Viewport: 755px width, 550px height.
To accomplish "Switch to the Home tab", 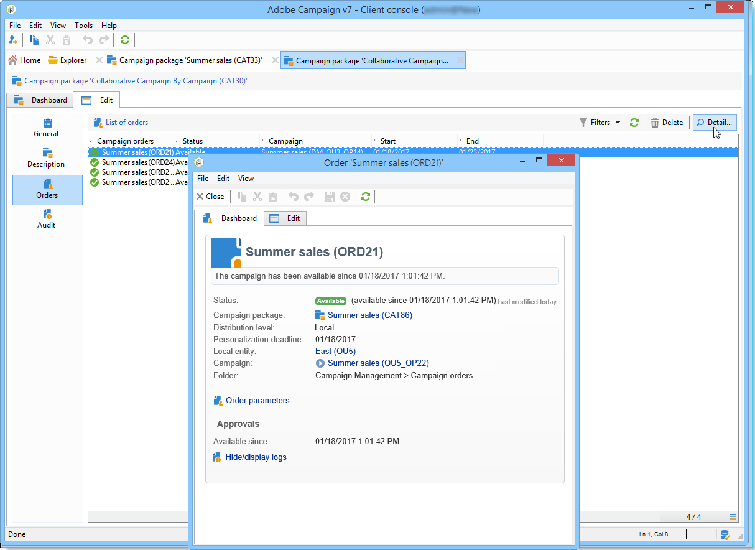I will pyautogui.click(x=24, y=60).
